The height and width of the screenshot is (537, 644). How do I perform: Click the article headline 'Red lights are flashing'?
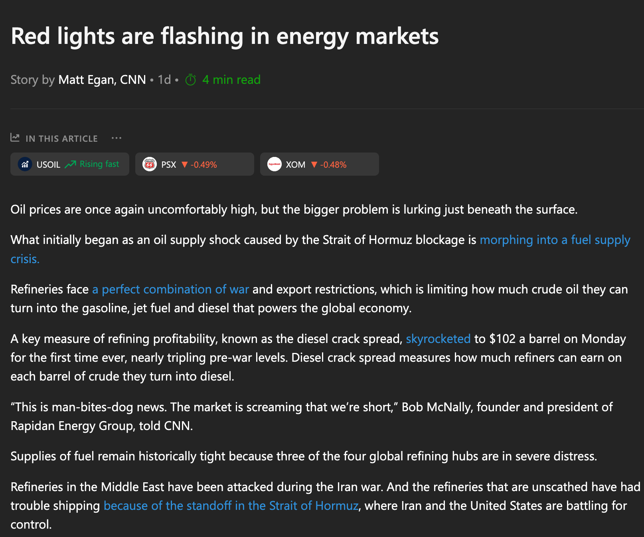tap(225, 36)
